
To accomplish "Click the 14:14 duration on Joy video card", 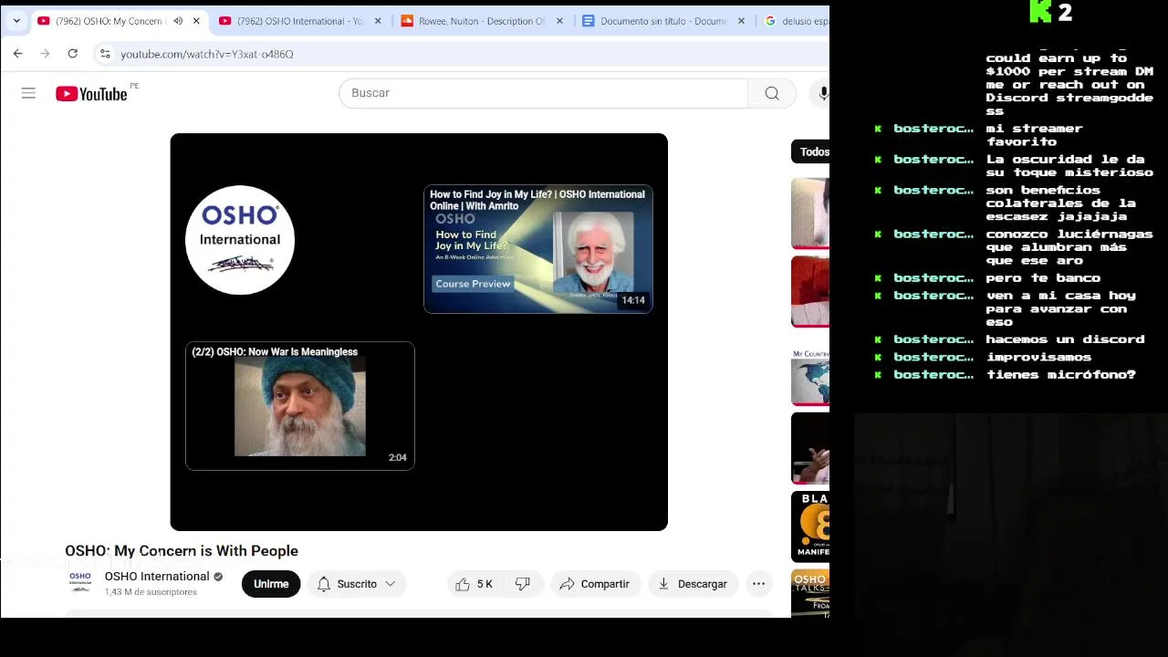I will click(x=633, y=300).
